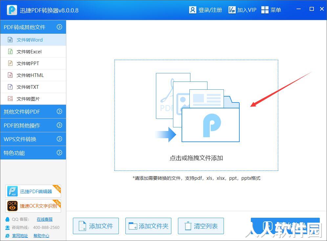The width and height of the screenshot is (327, 241).
Task: Click the picture icon beside 文件转图片
Action: (10, 99)
